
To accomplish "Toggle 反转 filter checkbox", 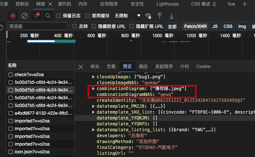I will [75, 26].
